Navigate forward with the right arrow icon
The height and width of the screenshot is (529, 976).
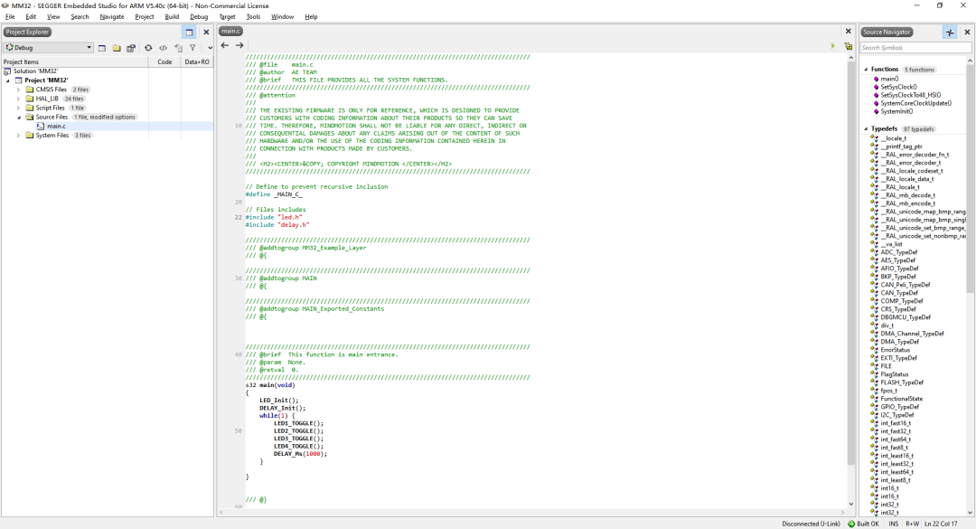click(x=239, y=45)
